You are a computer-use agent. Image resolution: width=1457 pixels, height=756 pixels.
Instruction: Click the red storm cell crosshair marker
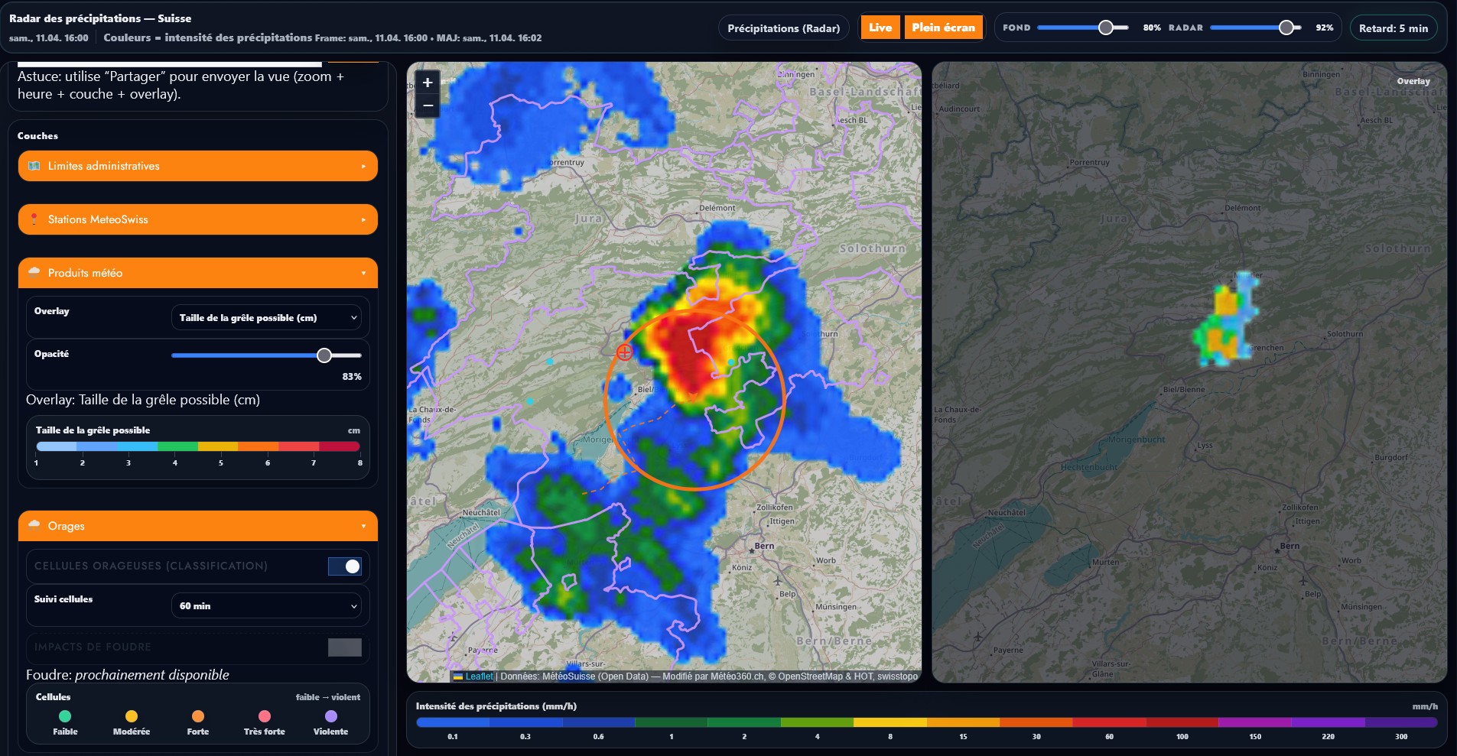tap(625, 352)
